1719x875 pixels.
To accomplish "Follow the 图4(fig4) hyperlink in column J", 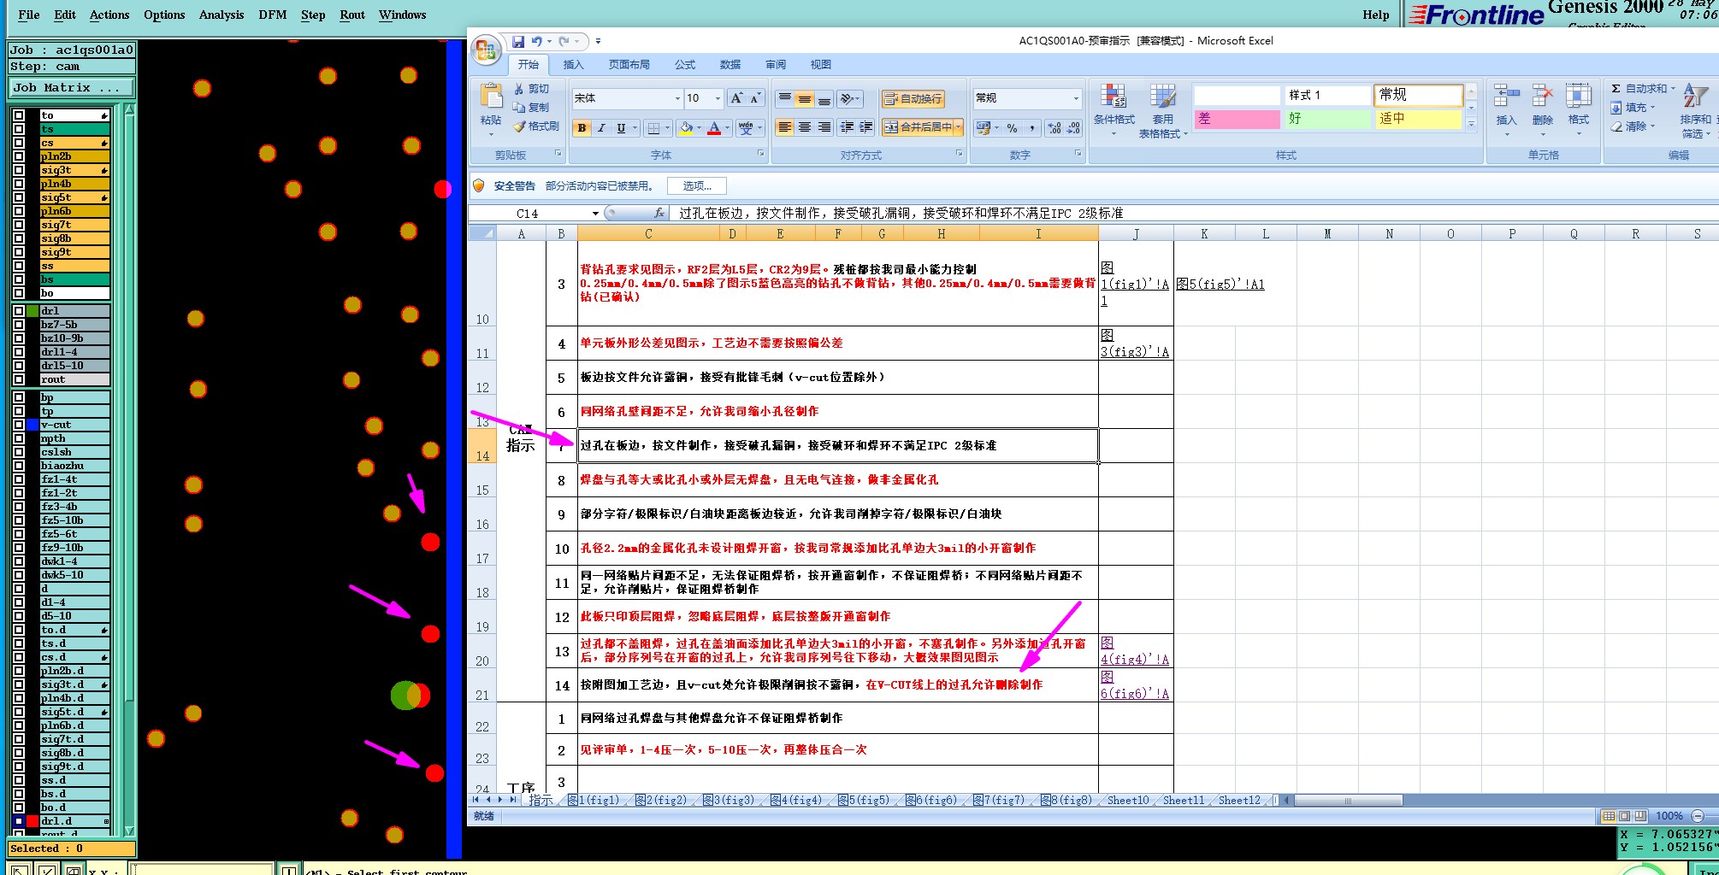I will [x=1135, y=651].
